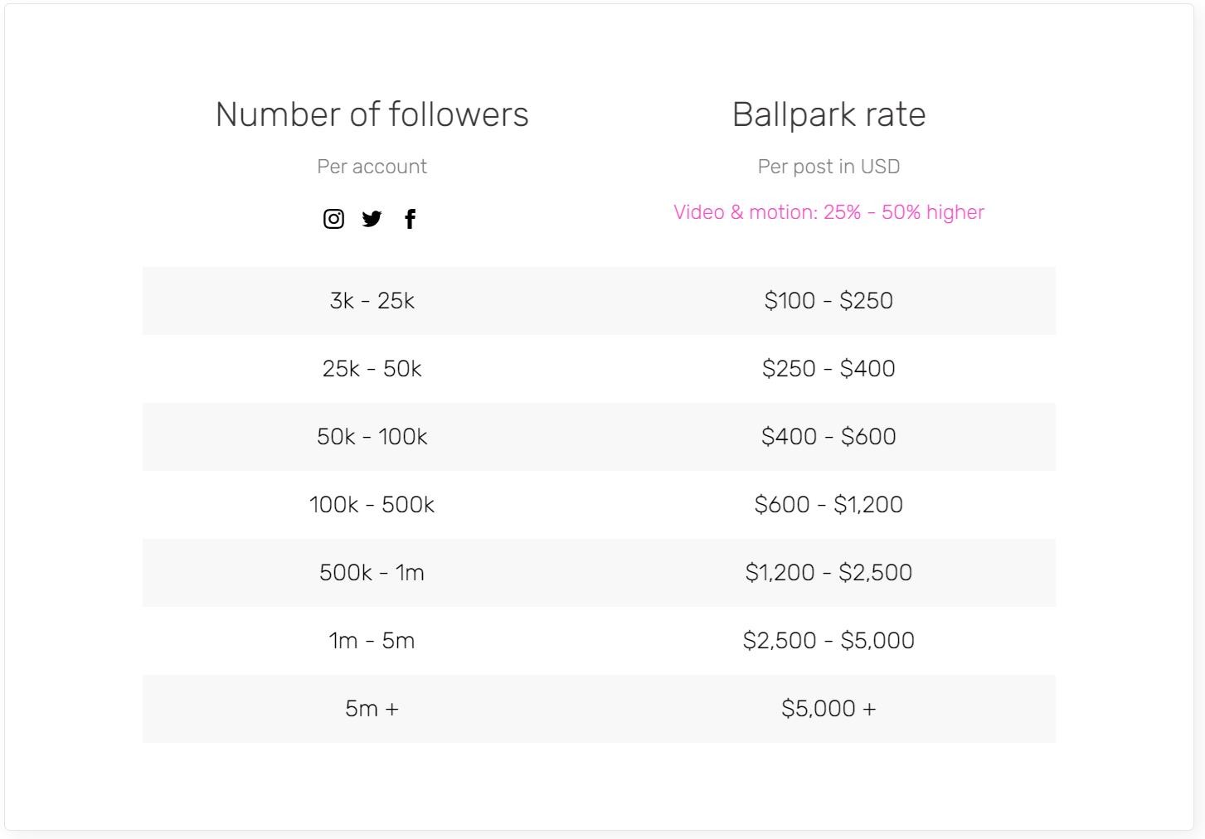Select the pink video & motion note
Image resolution: width=1205 pixels, height=839 pixels.
(828, 212)
